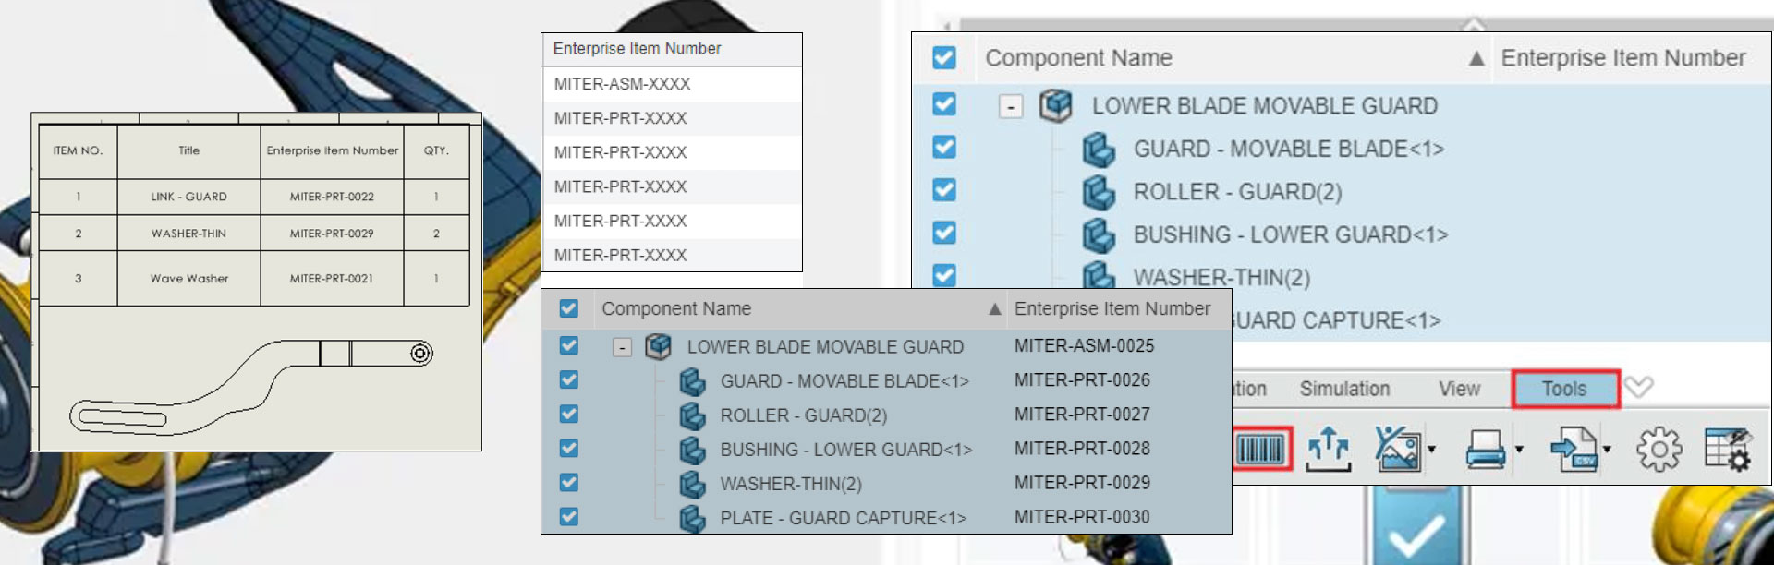Click the upward arrows publish icon
Viewport: 1774px width, 565px height.
click(x=1328, y=450)
